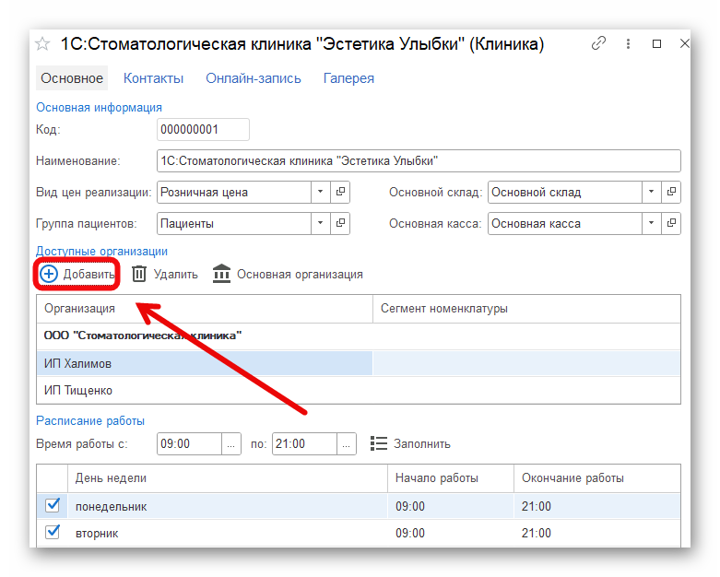Viewport: 720px width, 577px height.
Task: Expand the Вид цен реализации dropdown
Action: pos(321,192)
